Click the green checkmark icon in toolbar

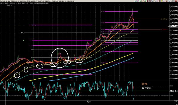(140, 1)
